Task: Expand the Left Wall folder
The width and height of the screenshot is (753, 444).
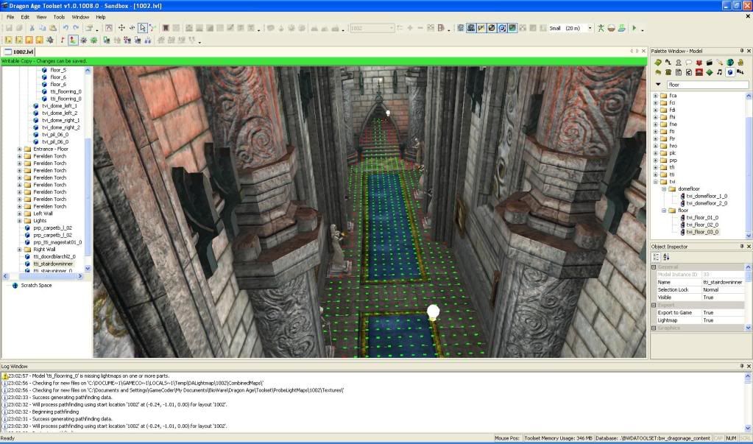Action: coord(20,214)
